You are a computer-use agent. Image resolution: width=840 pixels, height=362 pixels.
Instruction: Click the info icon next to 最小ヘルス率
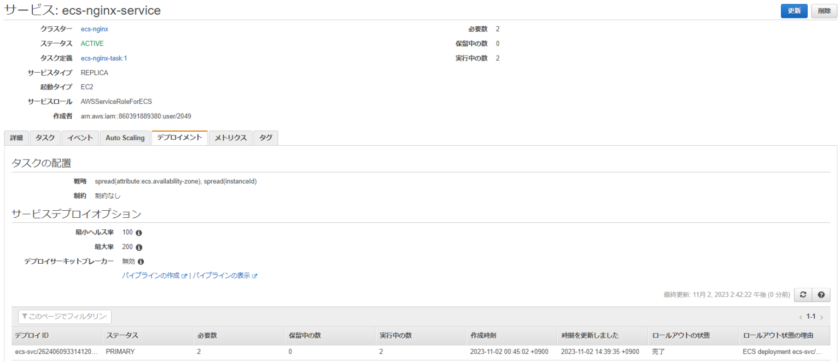tap(139, 232)
